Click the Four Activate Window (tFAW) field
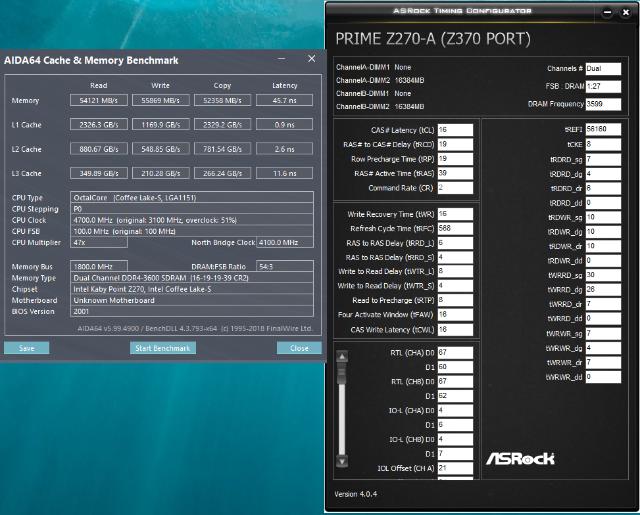The height and width of the screenshot is (515, 640). 455,315
